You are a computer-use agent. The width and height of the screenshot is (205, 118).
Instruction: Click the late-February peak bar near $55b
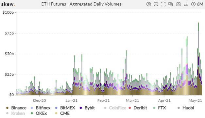(x=126, y=72)
